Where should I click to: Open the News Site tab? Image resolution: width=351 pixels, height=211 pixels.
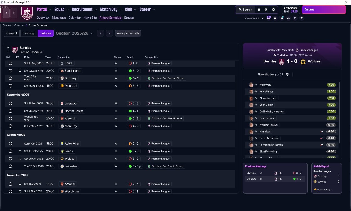90,18
